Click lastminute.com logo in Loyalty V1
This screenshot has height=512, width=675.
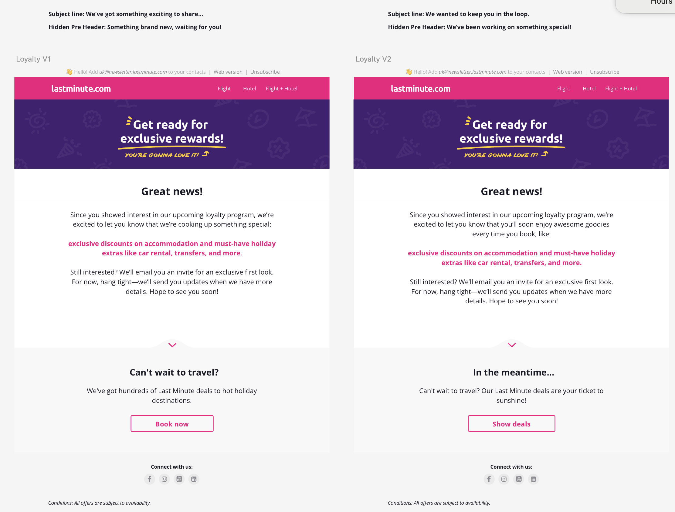pos(81,89)
